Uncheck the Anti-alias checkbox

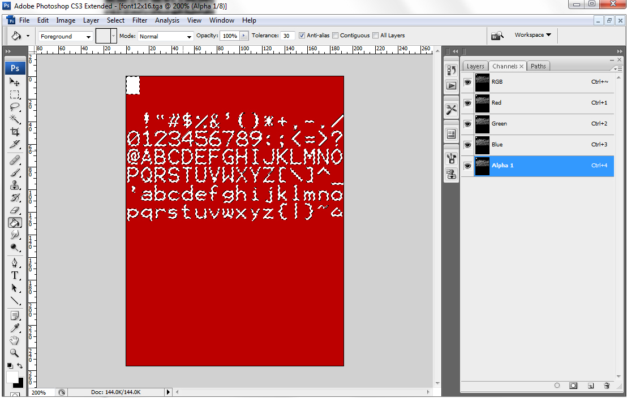(x=302, y=36)
